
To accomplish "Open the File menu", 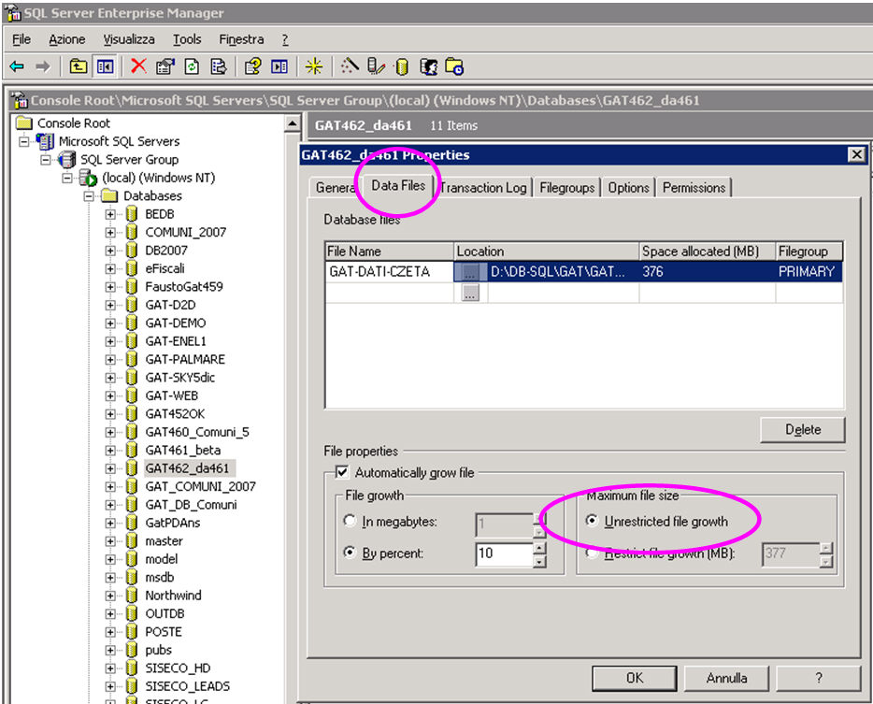I will click(x=21, y=39).
